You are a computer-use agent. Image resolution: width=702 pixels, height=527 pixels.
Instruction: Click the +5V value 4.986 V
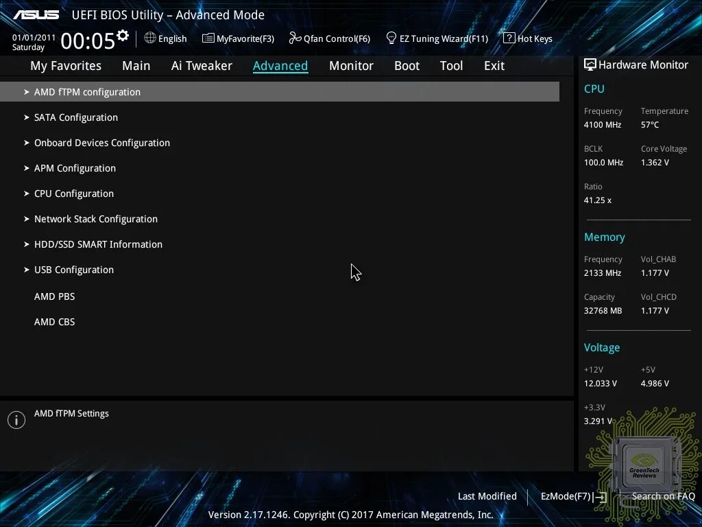(x=655, y=383)
